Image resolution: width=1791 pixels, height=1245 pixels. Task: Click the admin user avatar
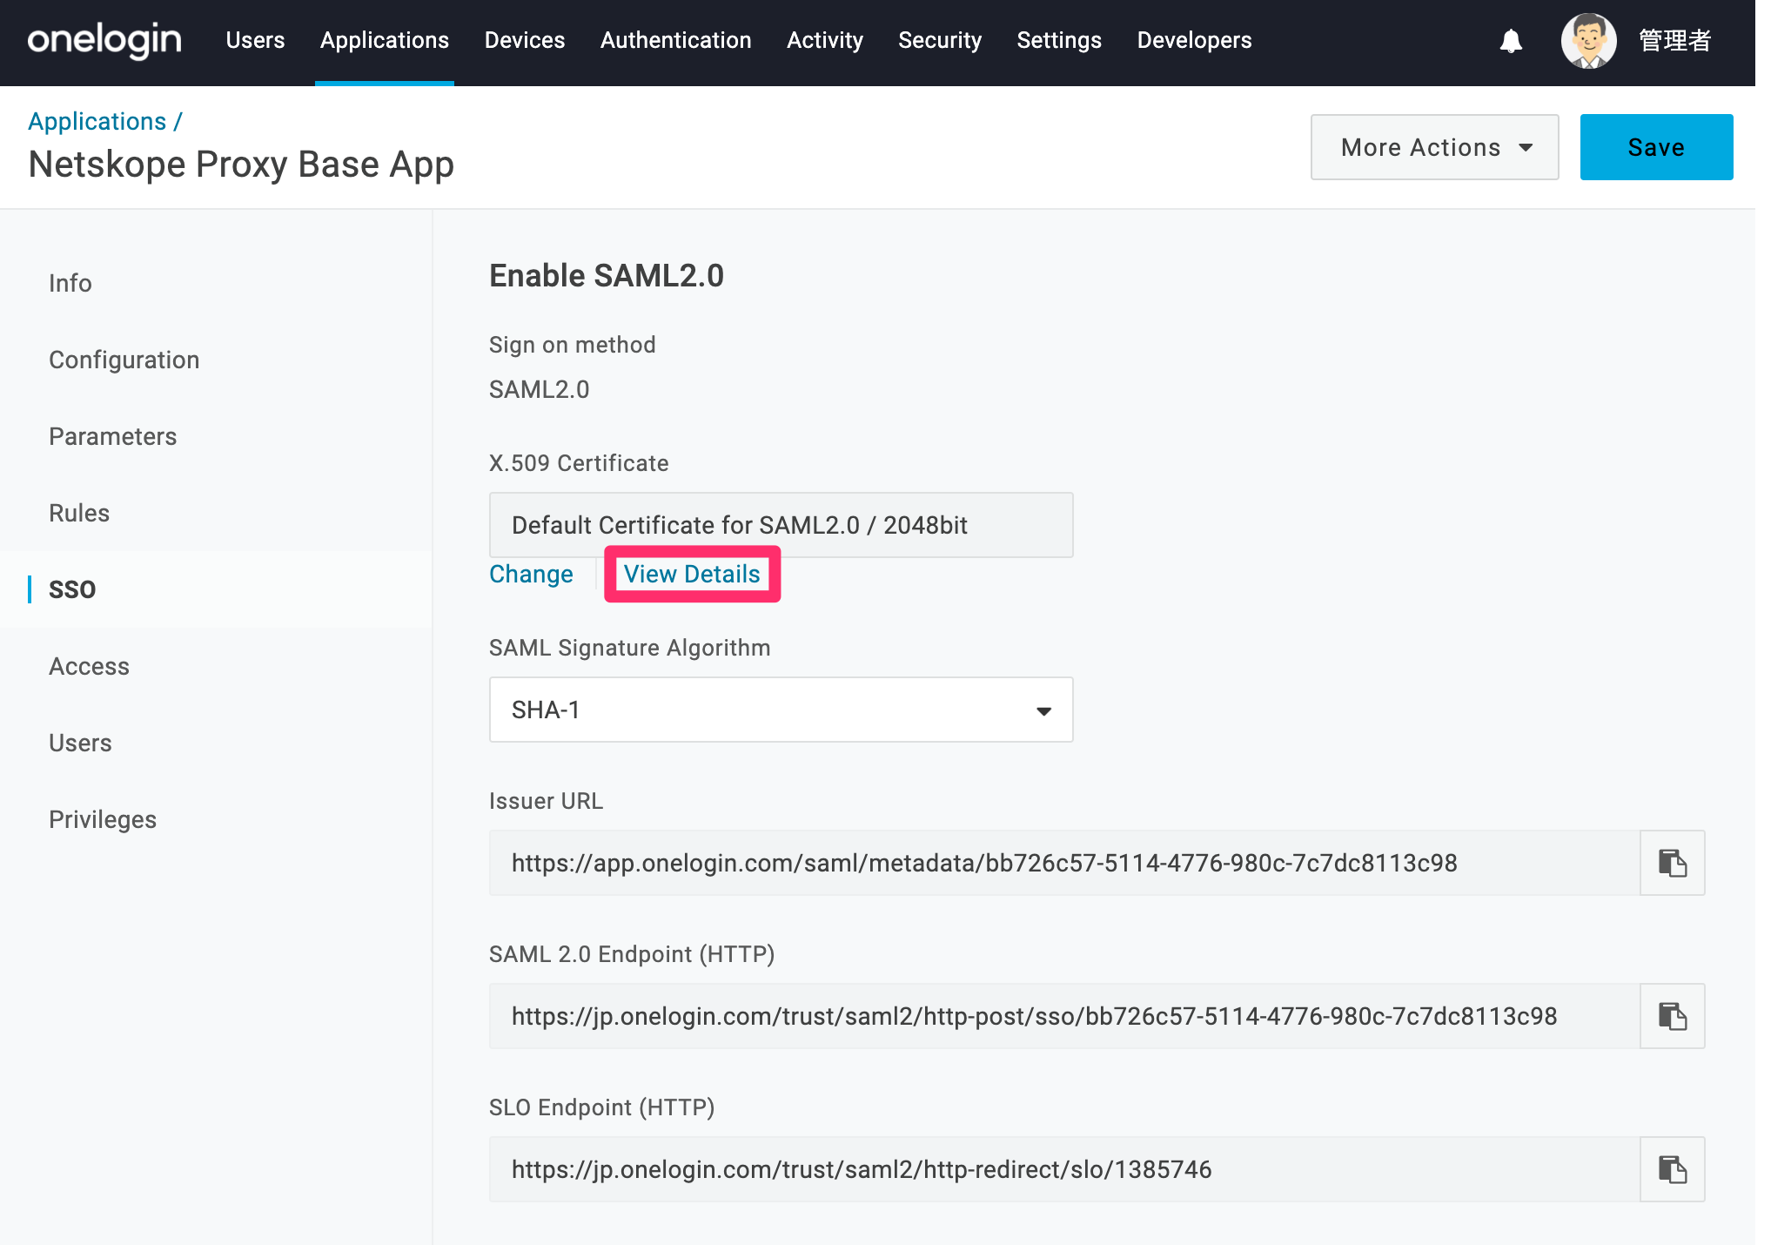tap(1588, 41)
